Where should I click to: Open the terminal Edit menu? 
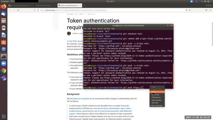click(89, 29)
